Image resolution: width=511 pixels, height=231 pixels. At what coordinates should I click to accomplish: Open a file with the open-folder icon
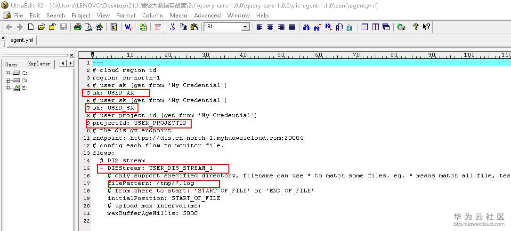click(41, 27)
